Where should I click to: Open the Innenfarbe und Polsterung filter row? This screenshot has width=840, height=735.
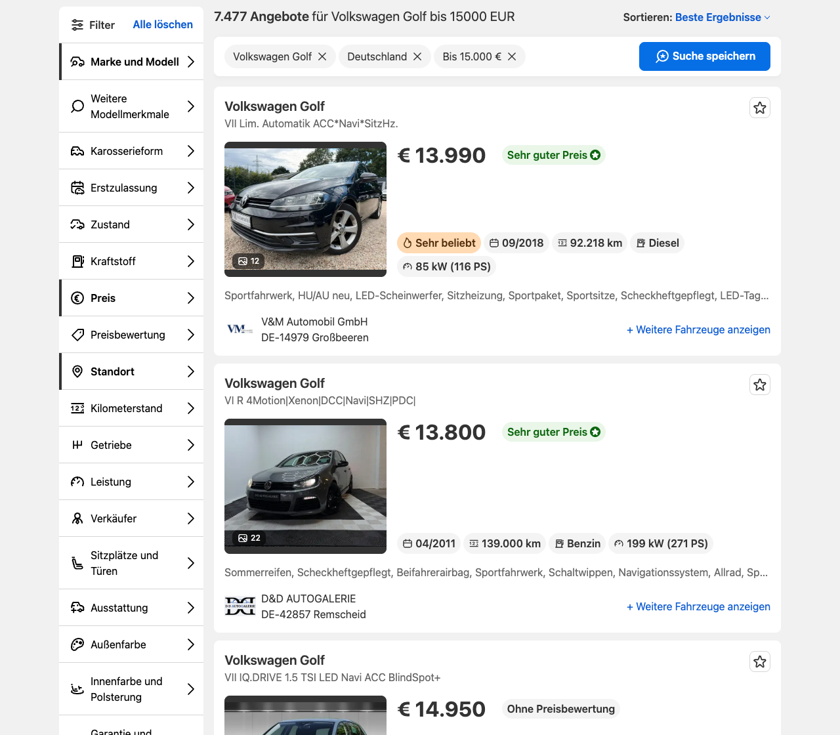pyautogui.click(x=131, y=689)
